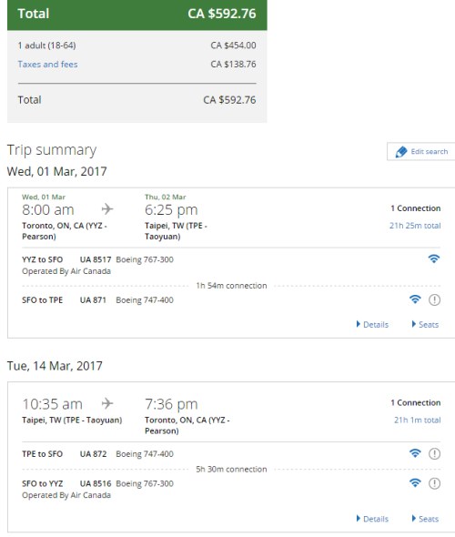The image size is (455, 537).
Task: Click the 21h 1m total duration link
Action: [x=418, y=420]
